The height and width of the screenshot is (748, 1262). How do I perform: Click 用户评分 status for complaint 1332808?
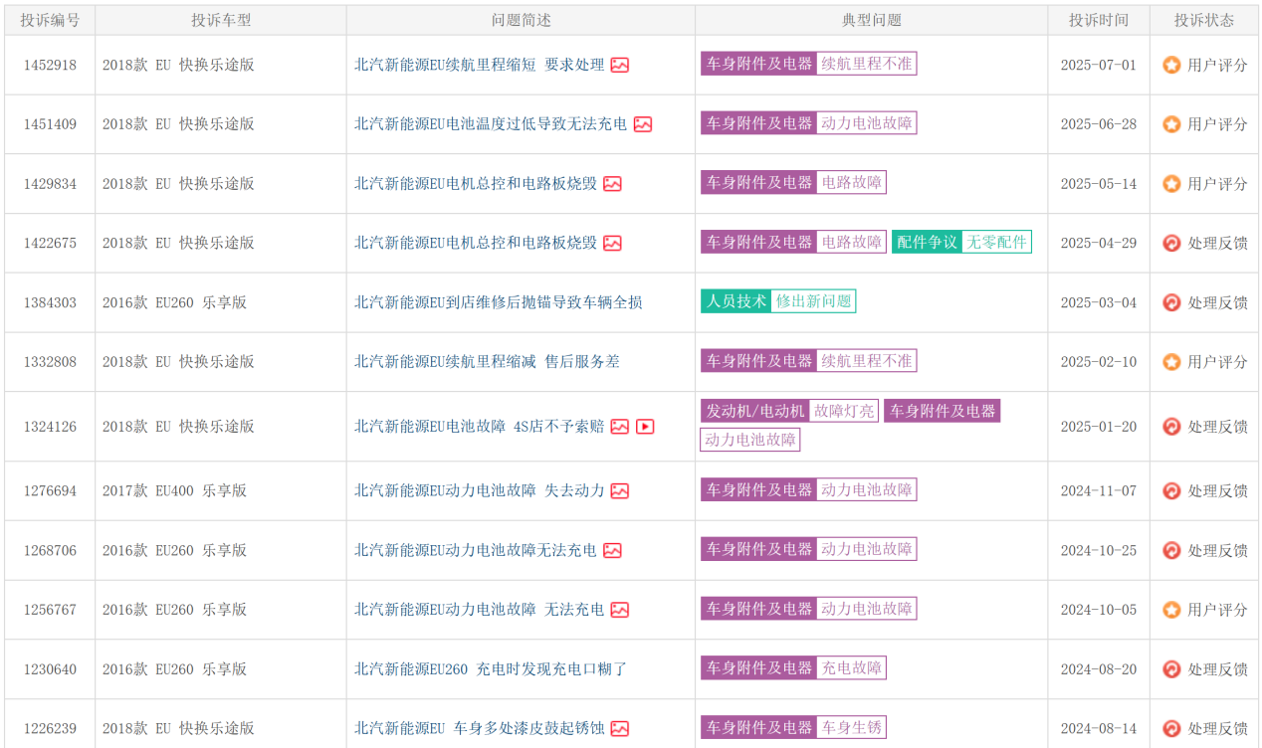[1217, 362]
